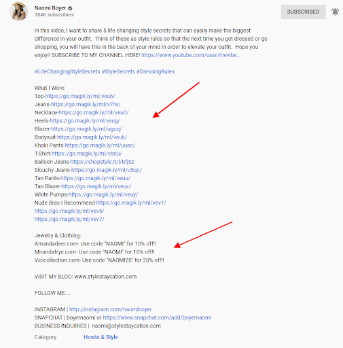This screenshot has width=343, height=348.
Task: Click the 'What I Wore:' heading
Action: (x=50, y=88)
